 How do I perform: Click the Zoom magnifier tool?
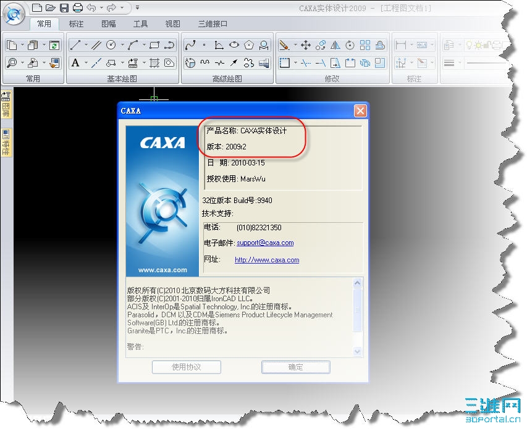click(12, 63)
